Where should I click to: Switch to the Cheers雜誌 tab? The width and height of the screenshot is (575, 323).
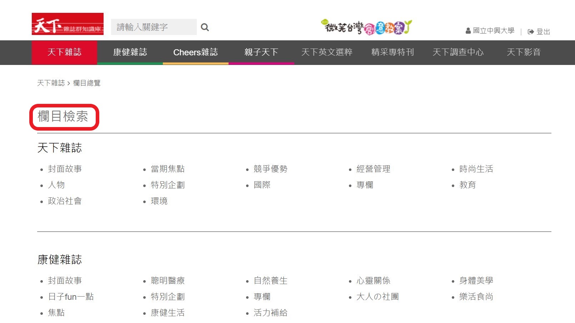click(196, 52)
